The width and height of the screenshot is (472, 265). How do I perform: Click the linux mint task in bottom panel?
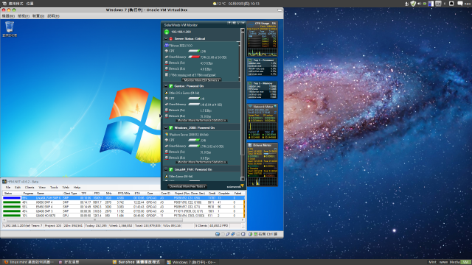[x=29, y=262]
